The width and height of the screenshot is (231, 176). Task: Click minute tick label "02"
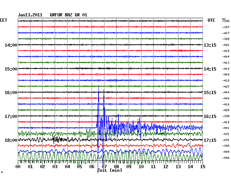(x=42, y=167)
